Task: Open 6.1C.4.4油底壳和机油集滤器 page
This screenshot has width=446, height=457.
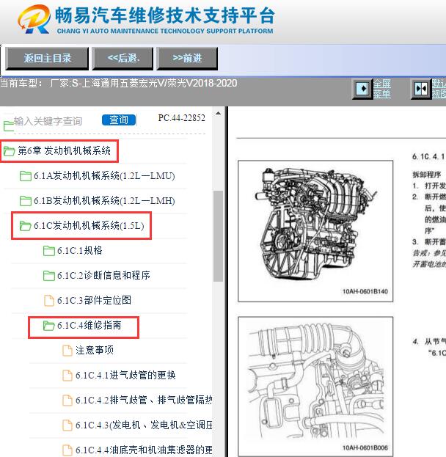Action: coord(144,450)
